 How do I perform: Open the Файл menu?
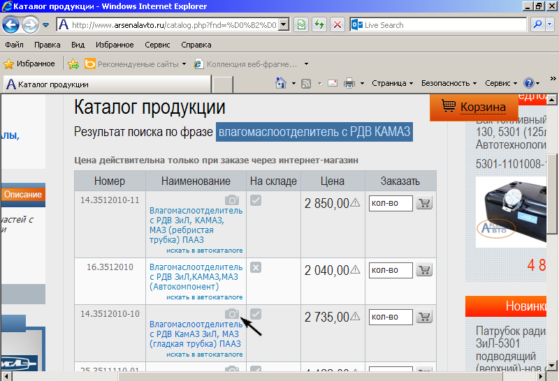[14, 45]
